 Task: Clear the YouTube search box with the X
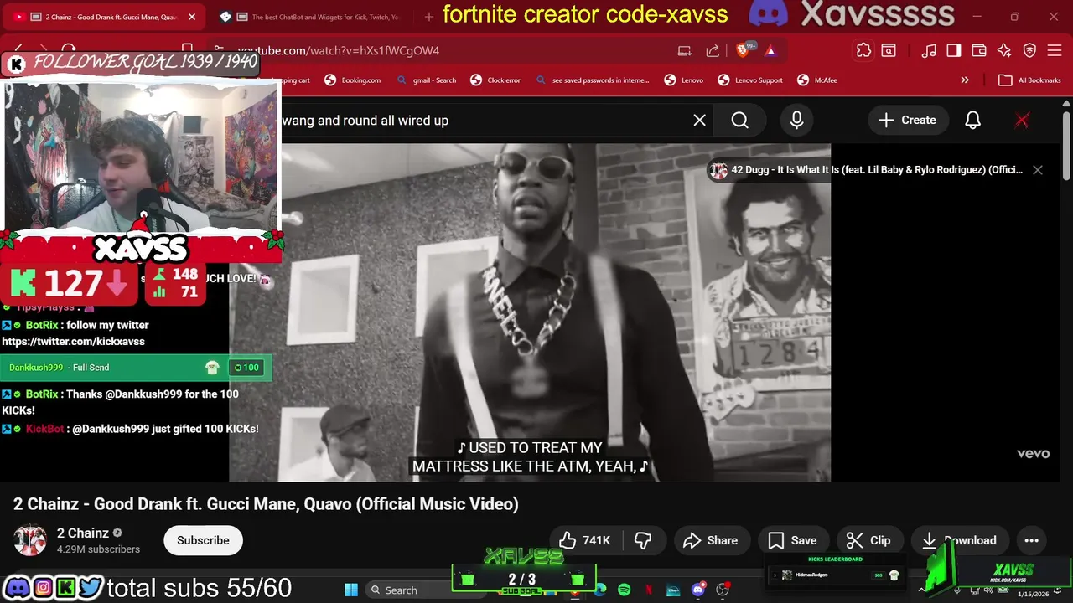699,121
